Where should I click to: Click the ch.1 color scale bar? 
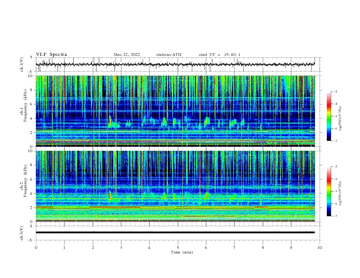click(x=329, y=116)
